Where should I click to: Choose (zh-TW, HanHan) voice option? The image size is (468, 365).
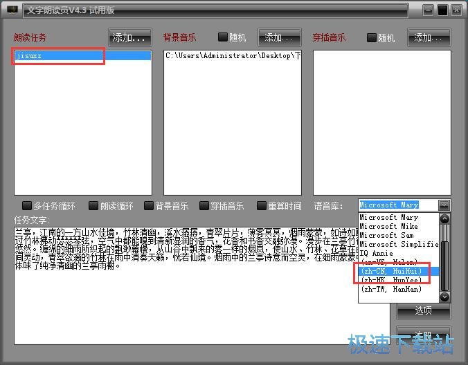click(399, 289)
